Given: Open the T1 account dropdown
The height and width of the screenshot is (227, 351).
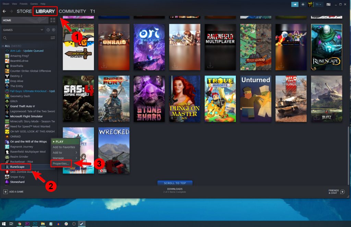Looking at the screenshot, I should click(x=318, y=4).
